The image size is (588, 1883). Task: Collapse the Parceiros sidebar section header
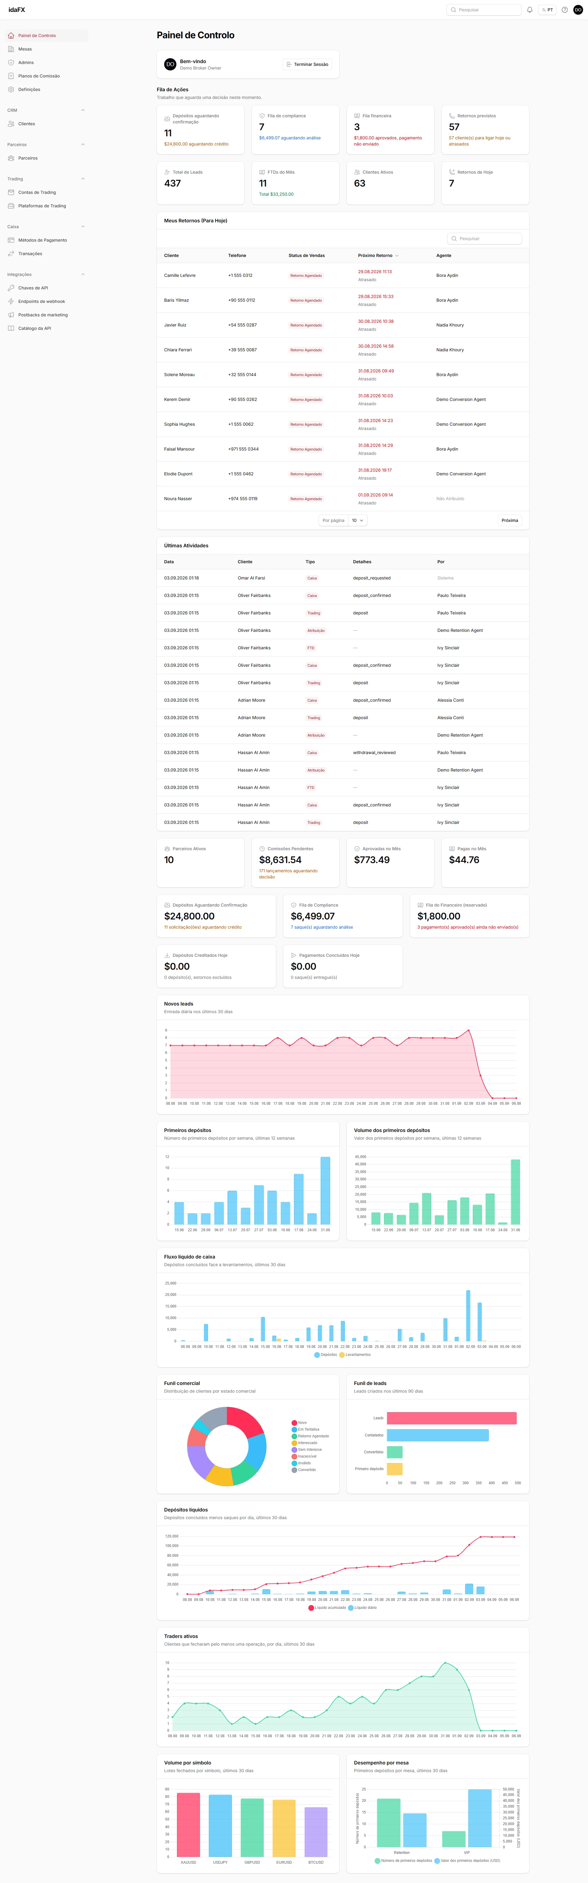point(83,145)
